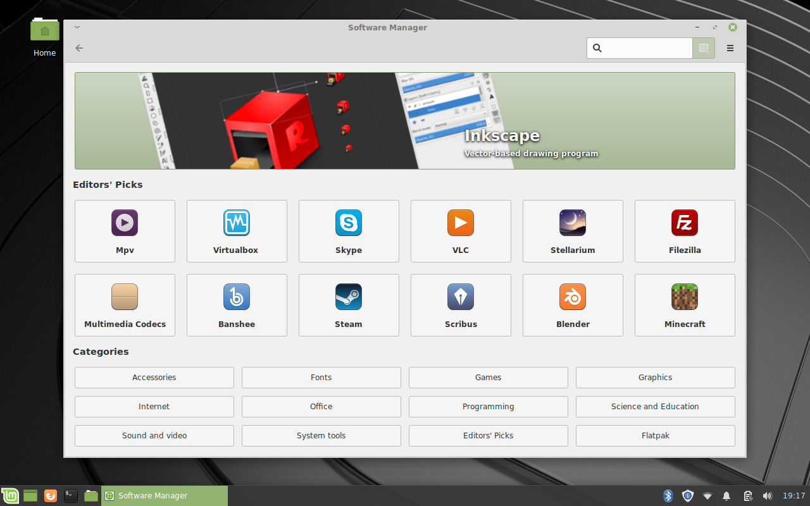Open the Skype listing
The height and width of the screenshot is (506, 810).
tap(348, 231)
